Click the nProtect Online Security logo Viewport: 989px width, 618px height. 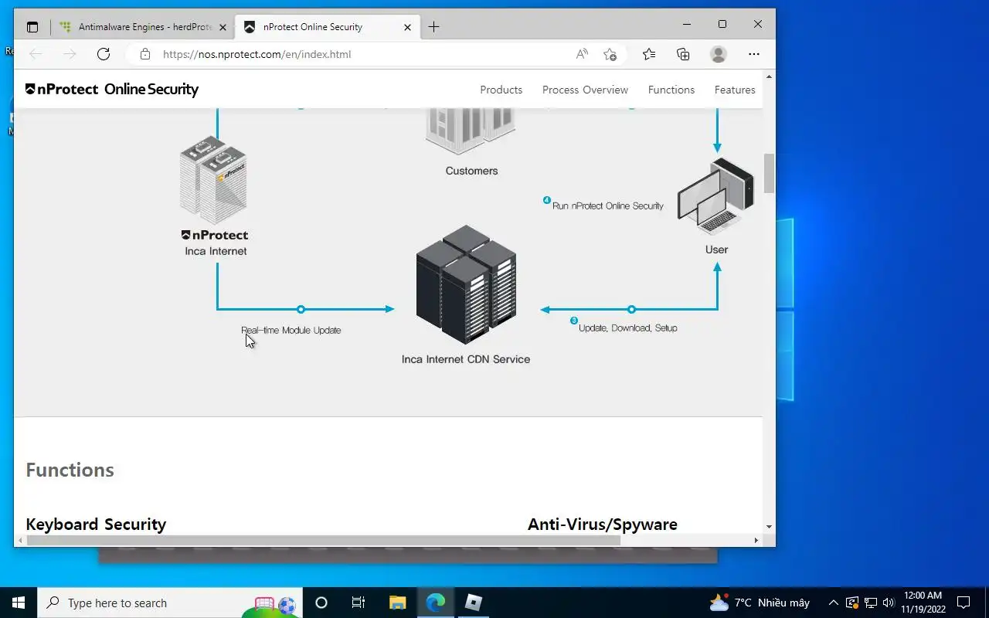click(x=112, y=90)
